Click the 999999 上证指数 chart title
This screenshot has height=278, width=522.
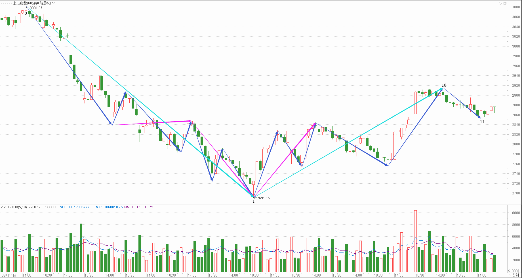(x=26, y=3)
